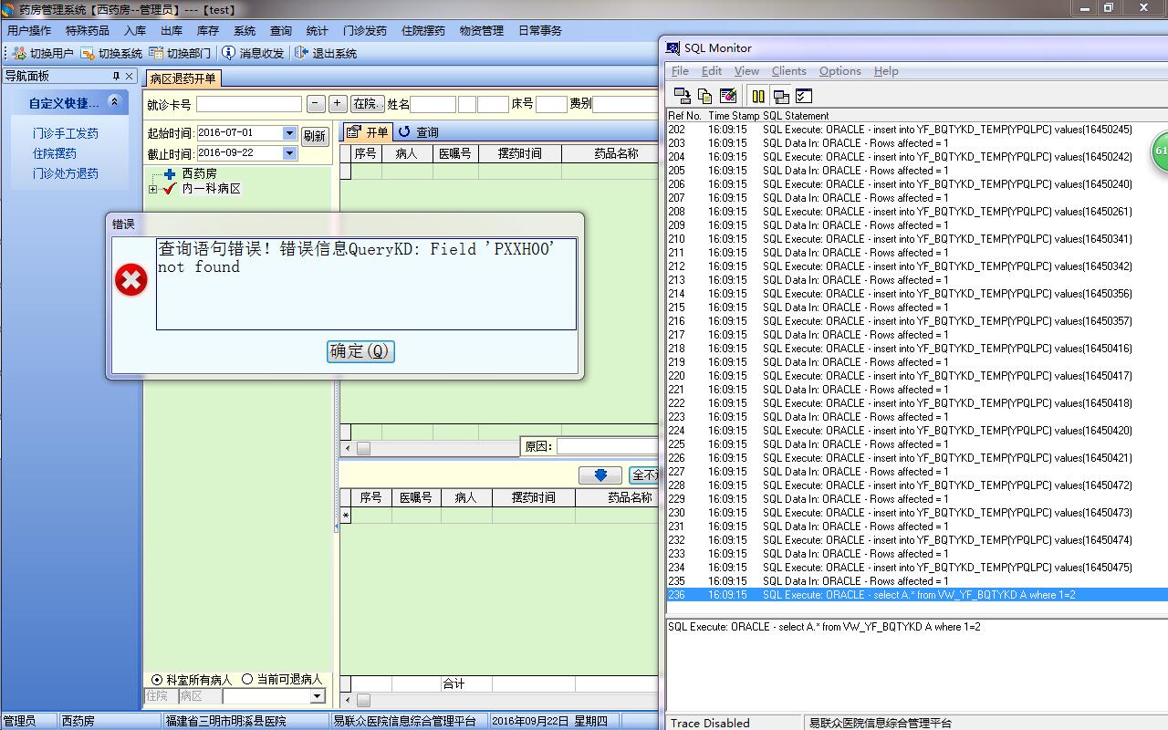Open the 截止时间 date dropdown

tap(289, 153)
